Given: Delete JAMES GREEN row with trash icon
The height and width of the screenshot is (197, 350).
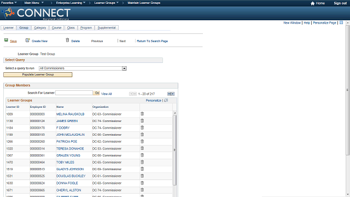Looking at the screenshot, I should 142,121.
